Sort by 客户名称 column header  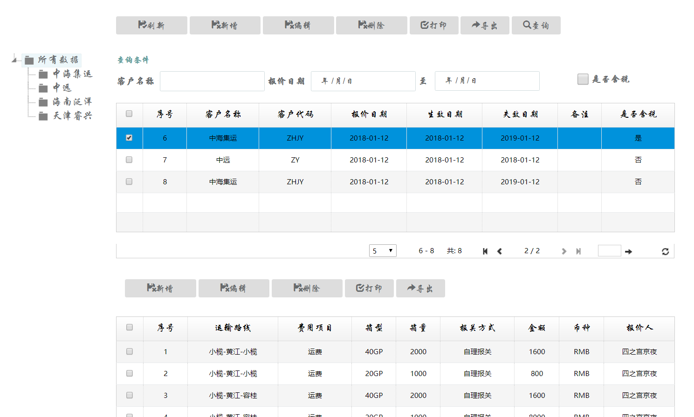pos(223,114)
